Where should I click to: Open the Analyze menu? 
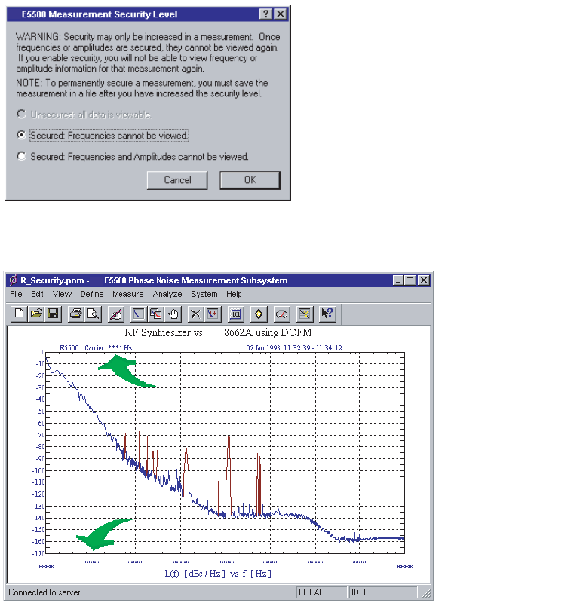tap(167, 294)
